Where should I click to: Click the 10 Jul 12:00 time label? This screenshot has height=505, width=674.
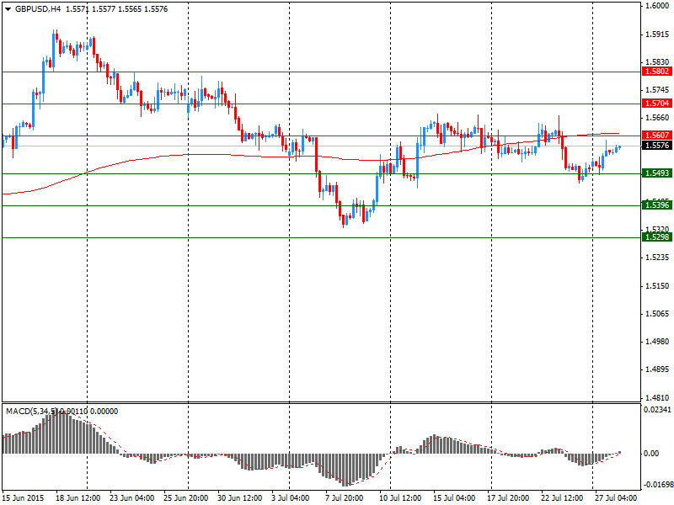point(402,498)
